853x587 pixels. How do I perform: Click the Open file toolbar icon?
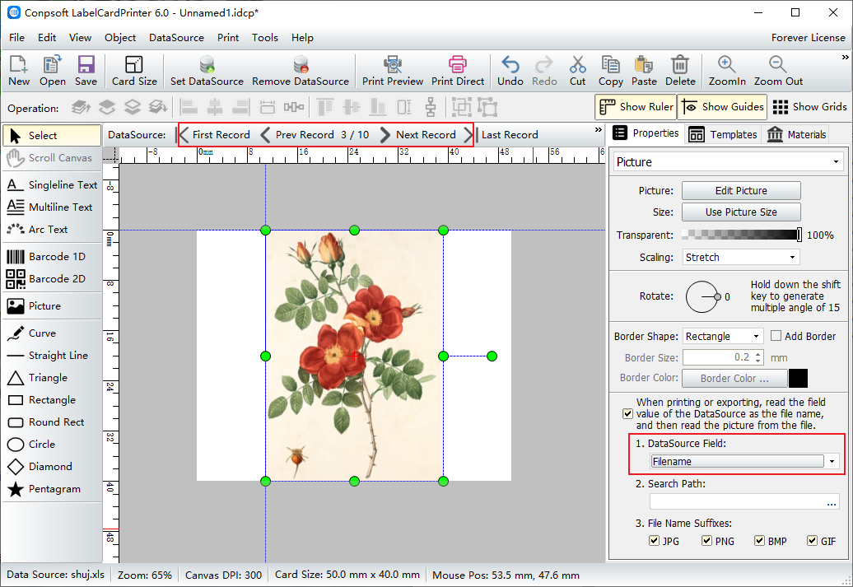(x=52, y=71)
